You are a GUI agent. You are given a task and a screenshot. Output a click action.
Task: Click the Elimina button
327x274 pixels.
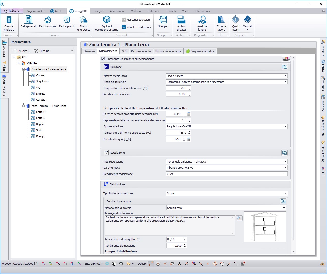click(x=42, y=51)
